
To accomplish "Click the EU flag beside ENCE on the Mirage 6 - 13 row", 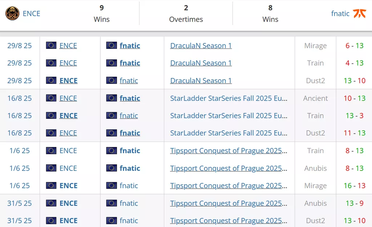I will click(x=51, y=45).
